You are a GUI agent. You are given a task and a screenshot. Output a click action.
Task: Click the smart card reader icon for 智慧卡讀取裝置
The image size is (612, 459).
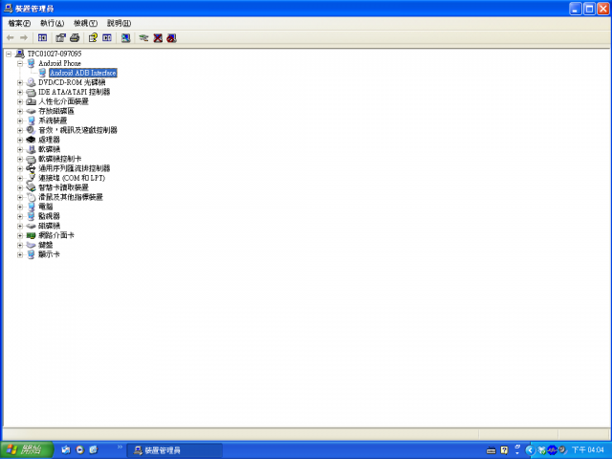coord(31,187)
